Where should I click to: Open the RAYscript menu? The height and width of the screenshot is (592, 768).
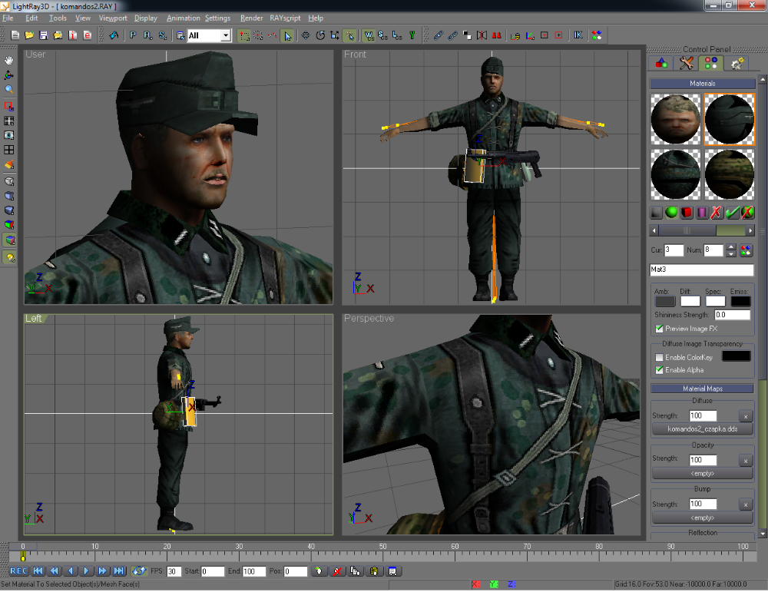(x=285, y=18)
